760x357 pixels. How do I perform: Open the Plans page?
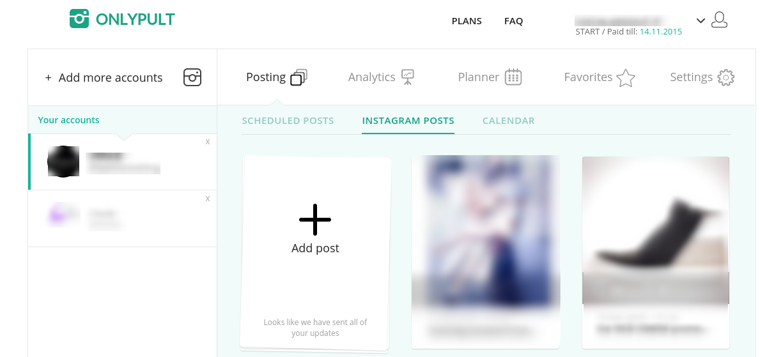467,21
